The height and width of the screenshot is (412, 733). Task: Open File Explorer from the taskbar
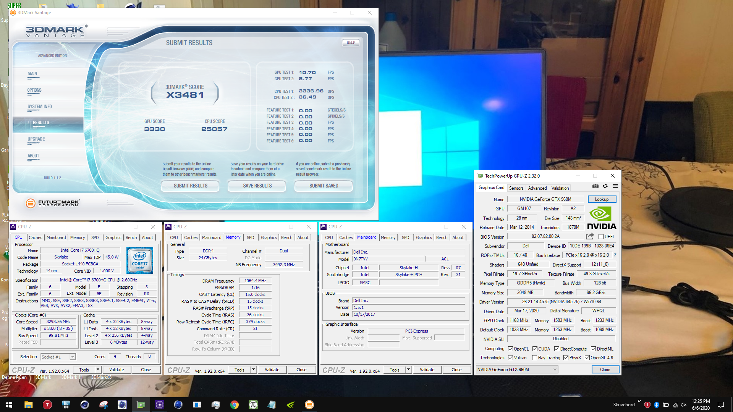point(28,405)
